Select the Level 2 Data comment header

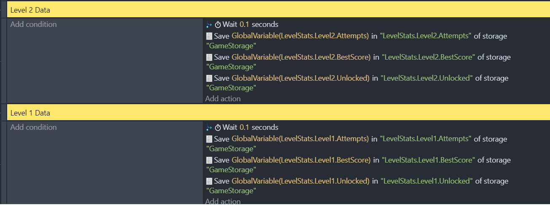pos(279,10)
